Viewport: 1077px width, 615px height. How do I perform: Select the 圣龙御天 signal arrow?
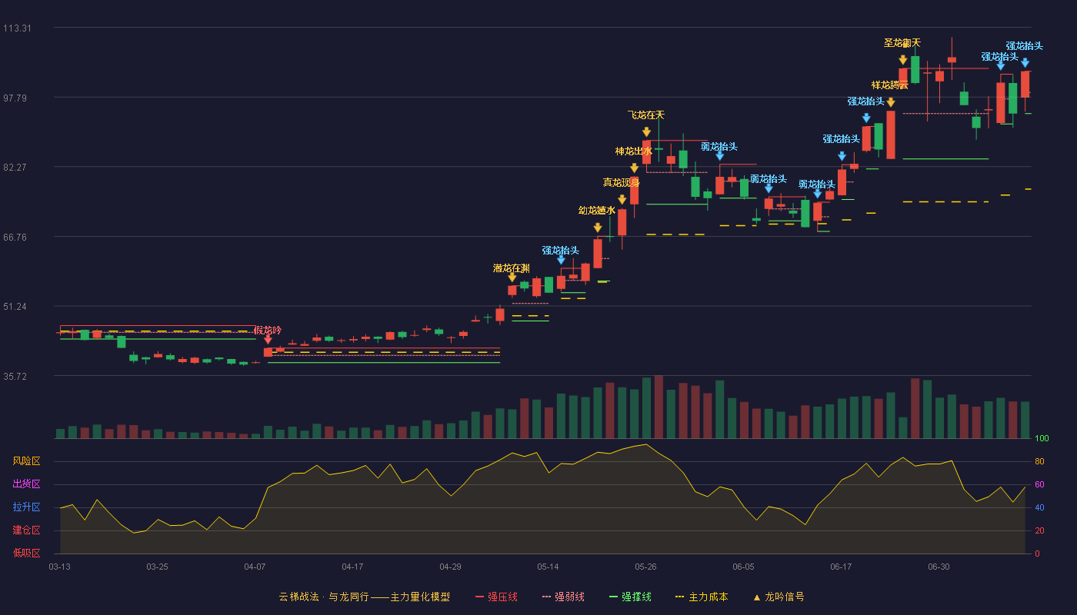tap(903, 59)
